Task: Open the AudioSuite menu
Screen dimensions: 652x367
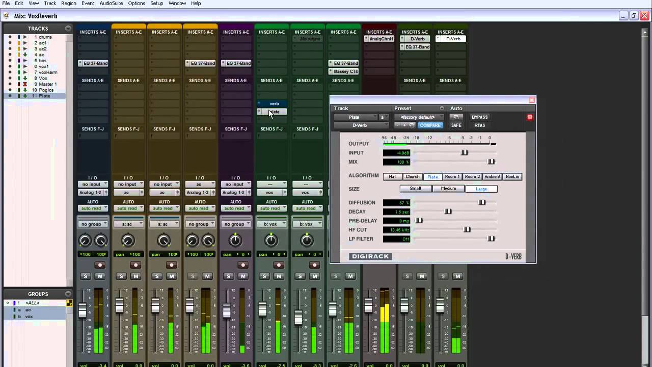Action: pyautogui.click(x=111, y=4)
